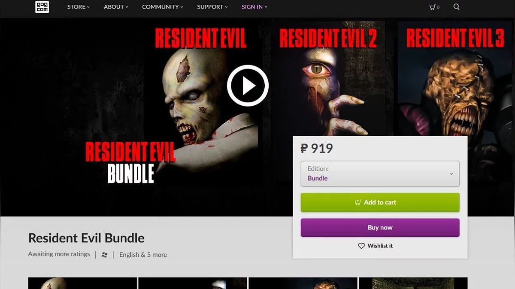Click the Windows platform icon
This screenshot has height=289, width=515.
[104, 255]
